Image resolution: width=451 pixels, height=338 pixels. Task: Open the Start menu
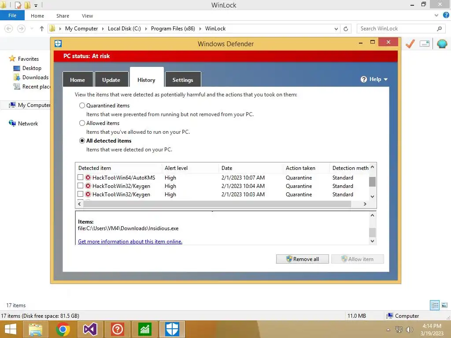click(x=11, y=329)
